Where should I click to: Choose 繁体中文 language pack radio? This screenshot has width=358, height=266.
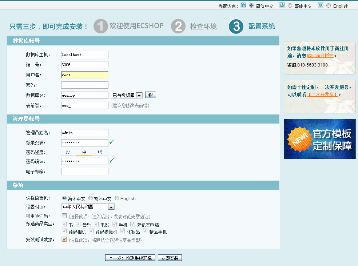[x=91, y=198]
